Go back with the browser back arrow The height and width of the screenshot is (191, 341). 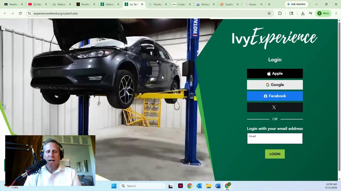[5, 13]
